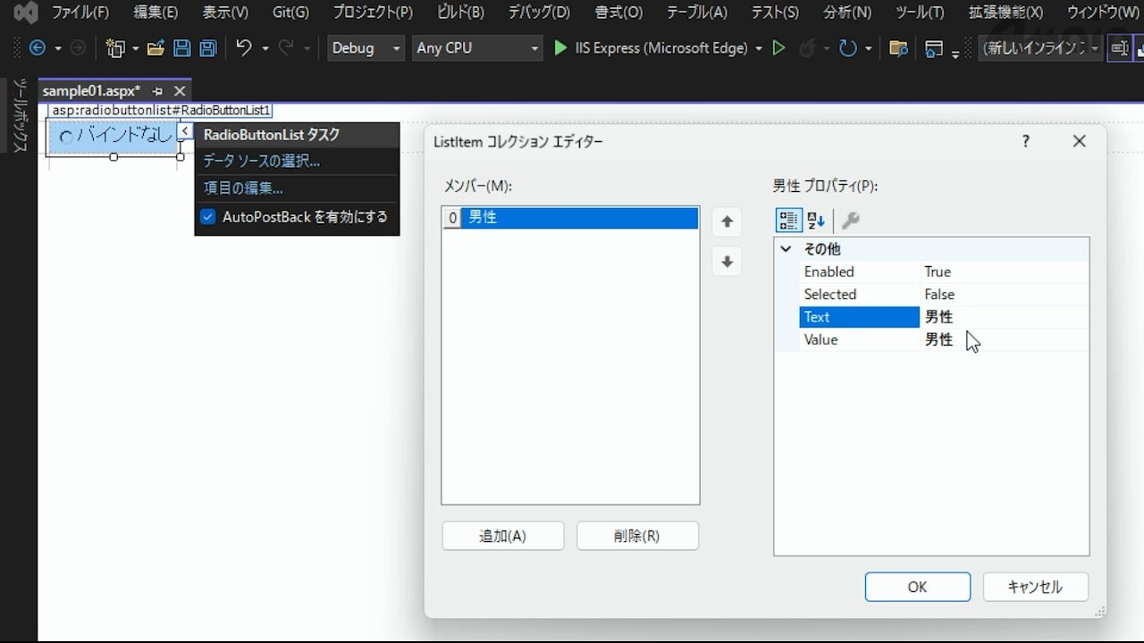1144x643 pixels.
Task: Close the sample01.aspx tab
Action: click(x=180, y=91)
